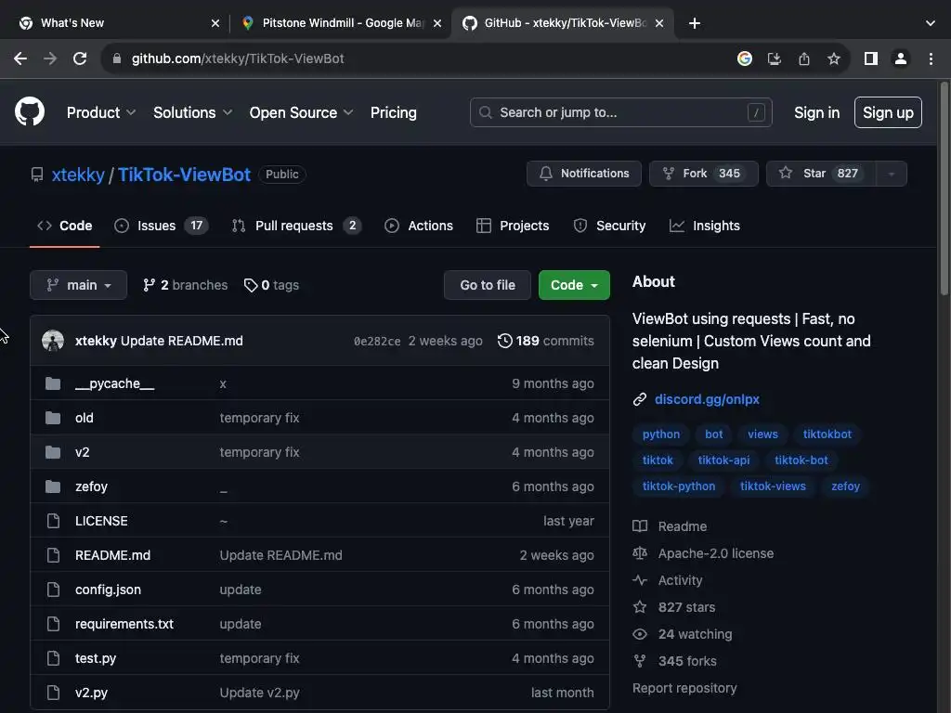Open Chrome three-dot menu

pyautogui.click(x=931, y=58)
